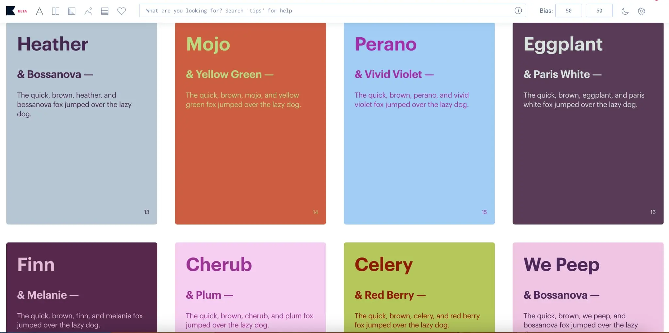
Task: Select the We Peep & Bossanova card
Action: click(588, 288)
